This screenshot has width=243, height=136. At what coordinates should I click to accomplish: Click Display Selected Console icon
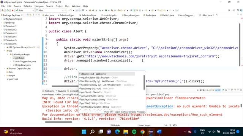pos(226,90)
